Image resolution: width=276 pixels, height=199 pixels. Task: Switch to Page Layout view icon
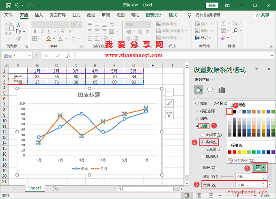coord(199,195)
